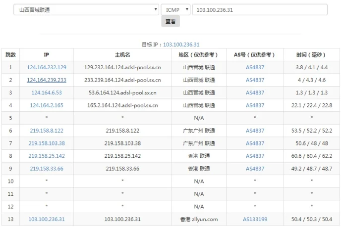Click the IP column header
Viewport: 342px width, 227px height.
click(47, 54)
